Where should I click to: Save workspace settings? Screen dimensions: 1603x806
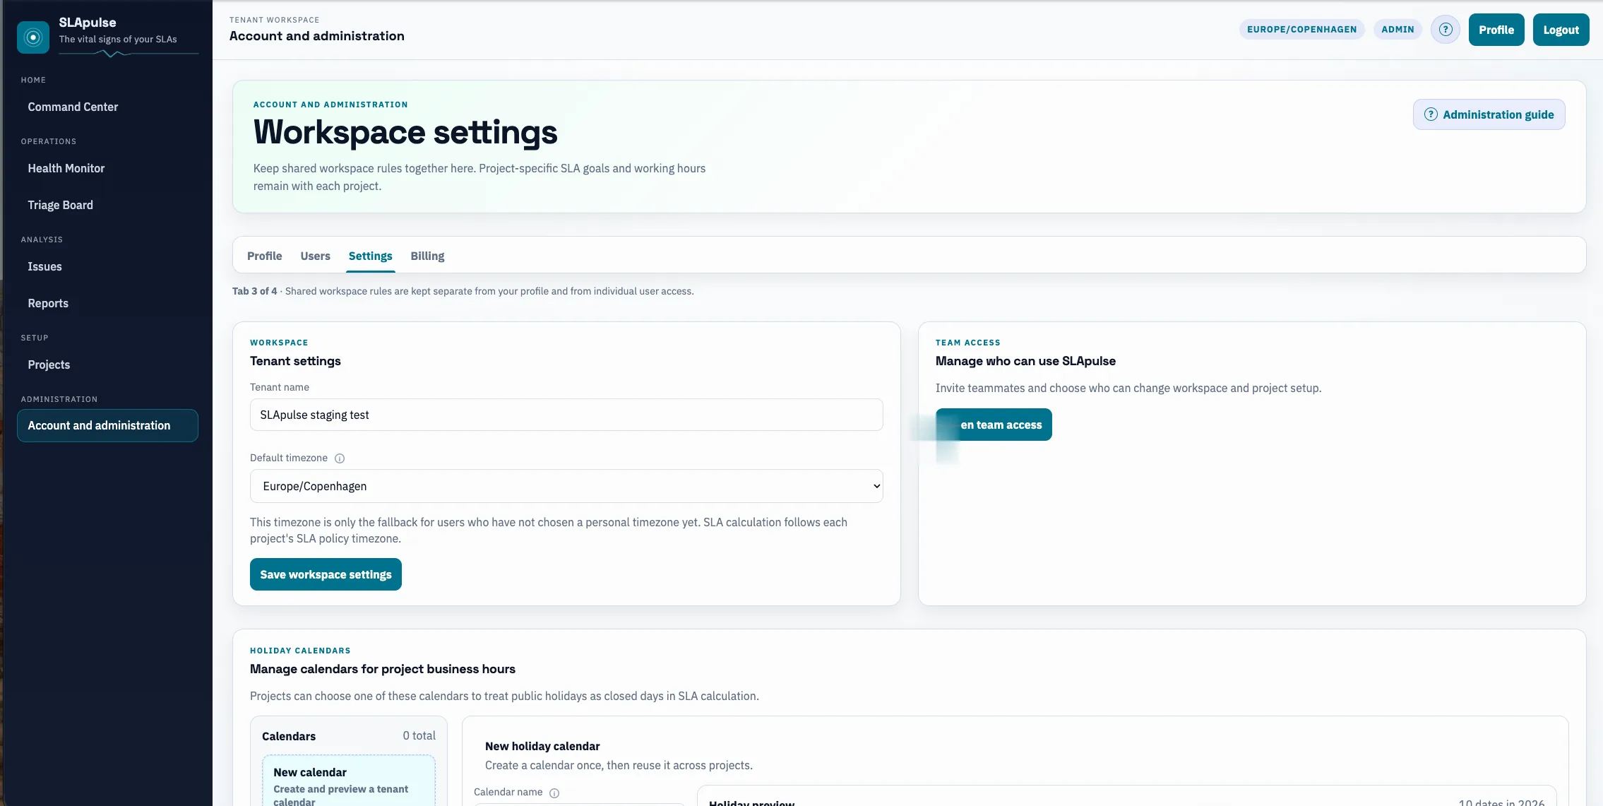click(326, 574)
